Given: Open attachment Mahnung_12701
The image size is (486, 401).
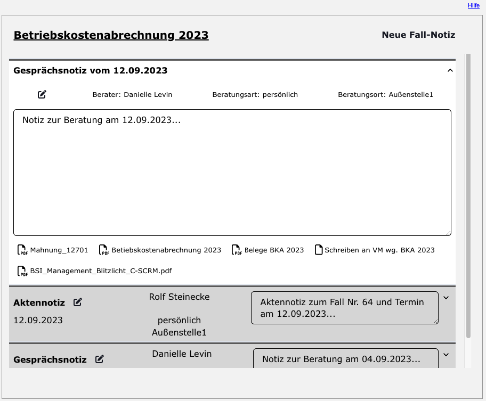Looking at the screenshot, I should 59,250.
